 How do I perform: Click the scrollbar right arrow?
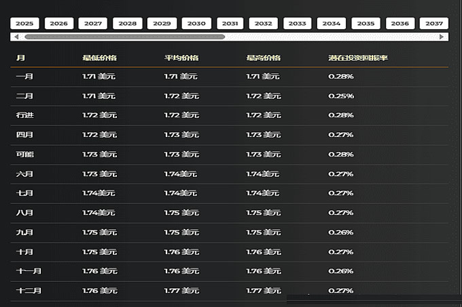tap(442, 37)
